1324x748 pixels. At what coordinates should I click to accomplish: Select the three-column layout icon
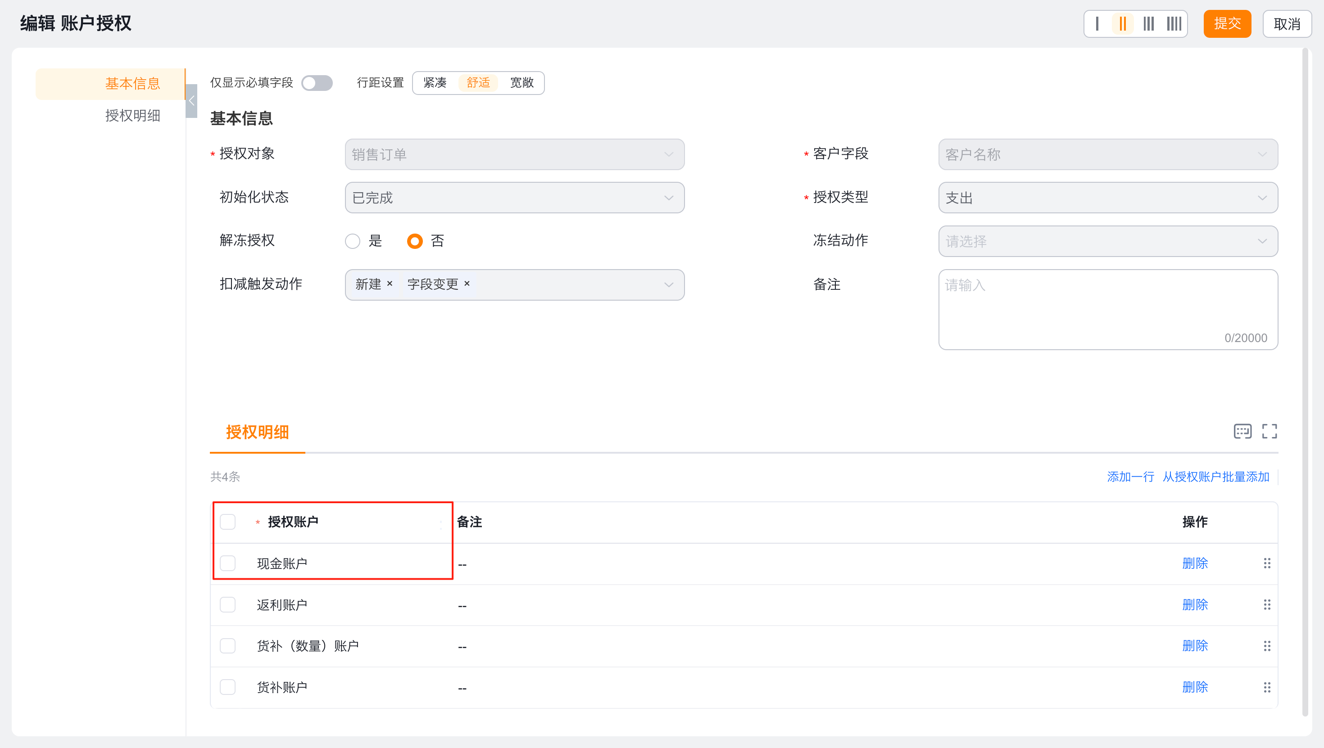click(1149, 24)
